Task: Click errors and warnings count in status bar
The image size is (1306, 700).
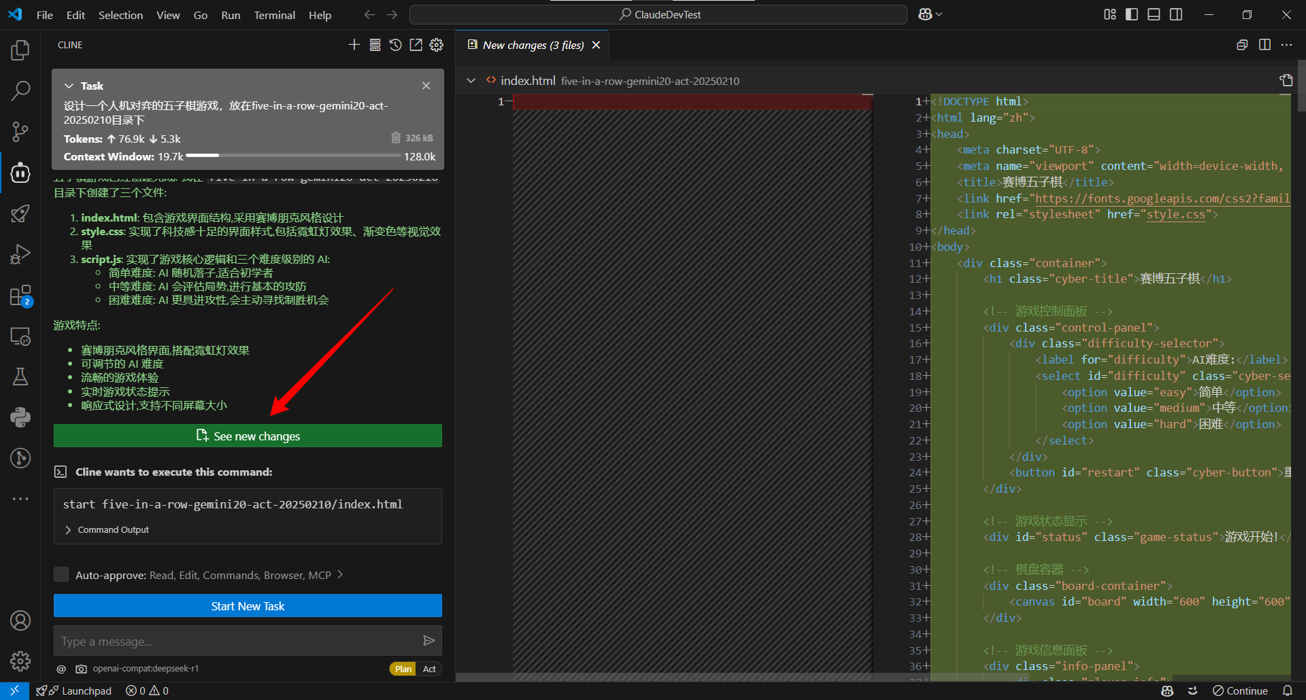Action: tap(147, 690)
